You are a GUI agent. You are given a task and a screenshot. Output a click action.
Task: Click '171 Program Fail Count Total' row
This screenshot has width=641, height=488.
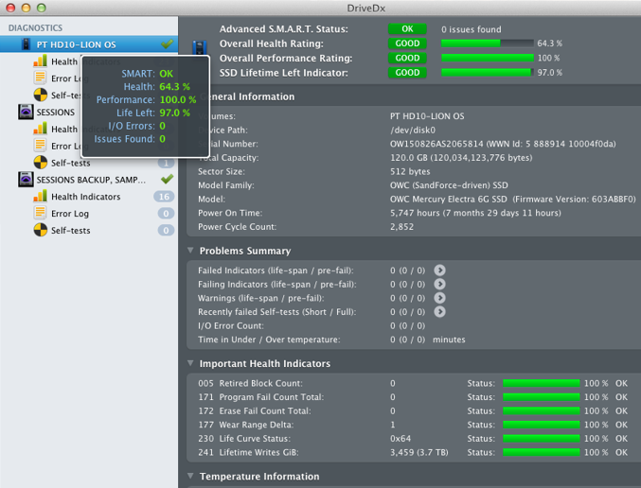[413, 397]
